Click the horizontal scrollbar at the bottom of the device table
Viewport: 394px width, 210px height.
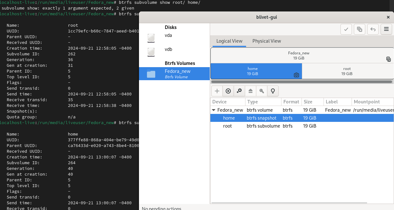pyautogui.click(x=289, y=202)
